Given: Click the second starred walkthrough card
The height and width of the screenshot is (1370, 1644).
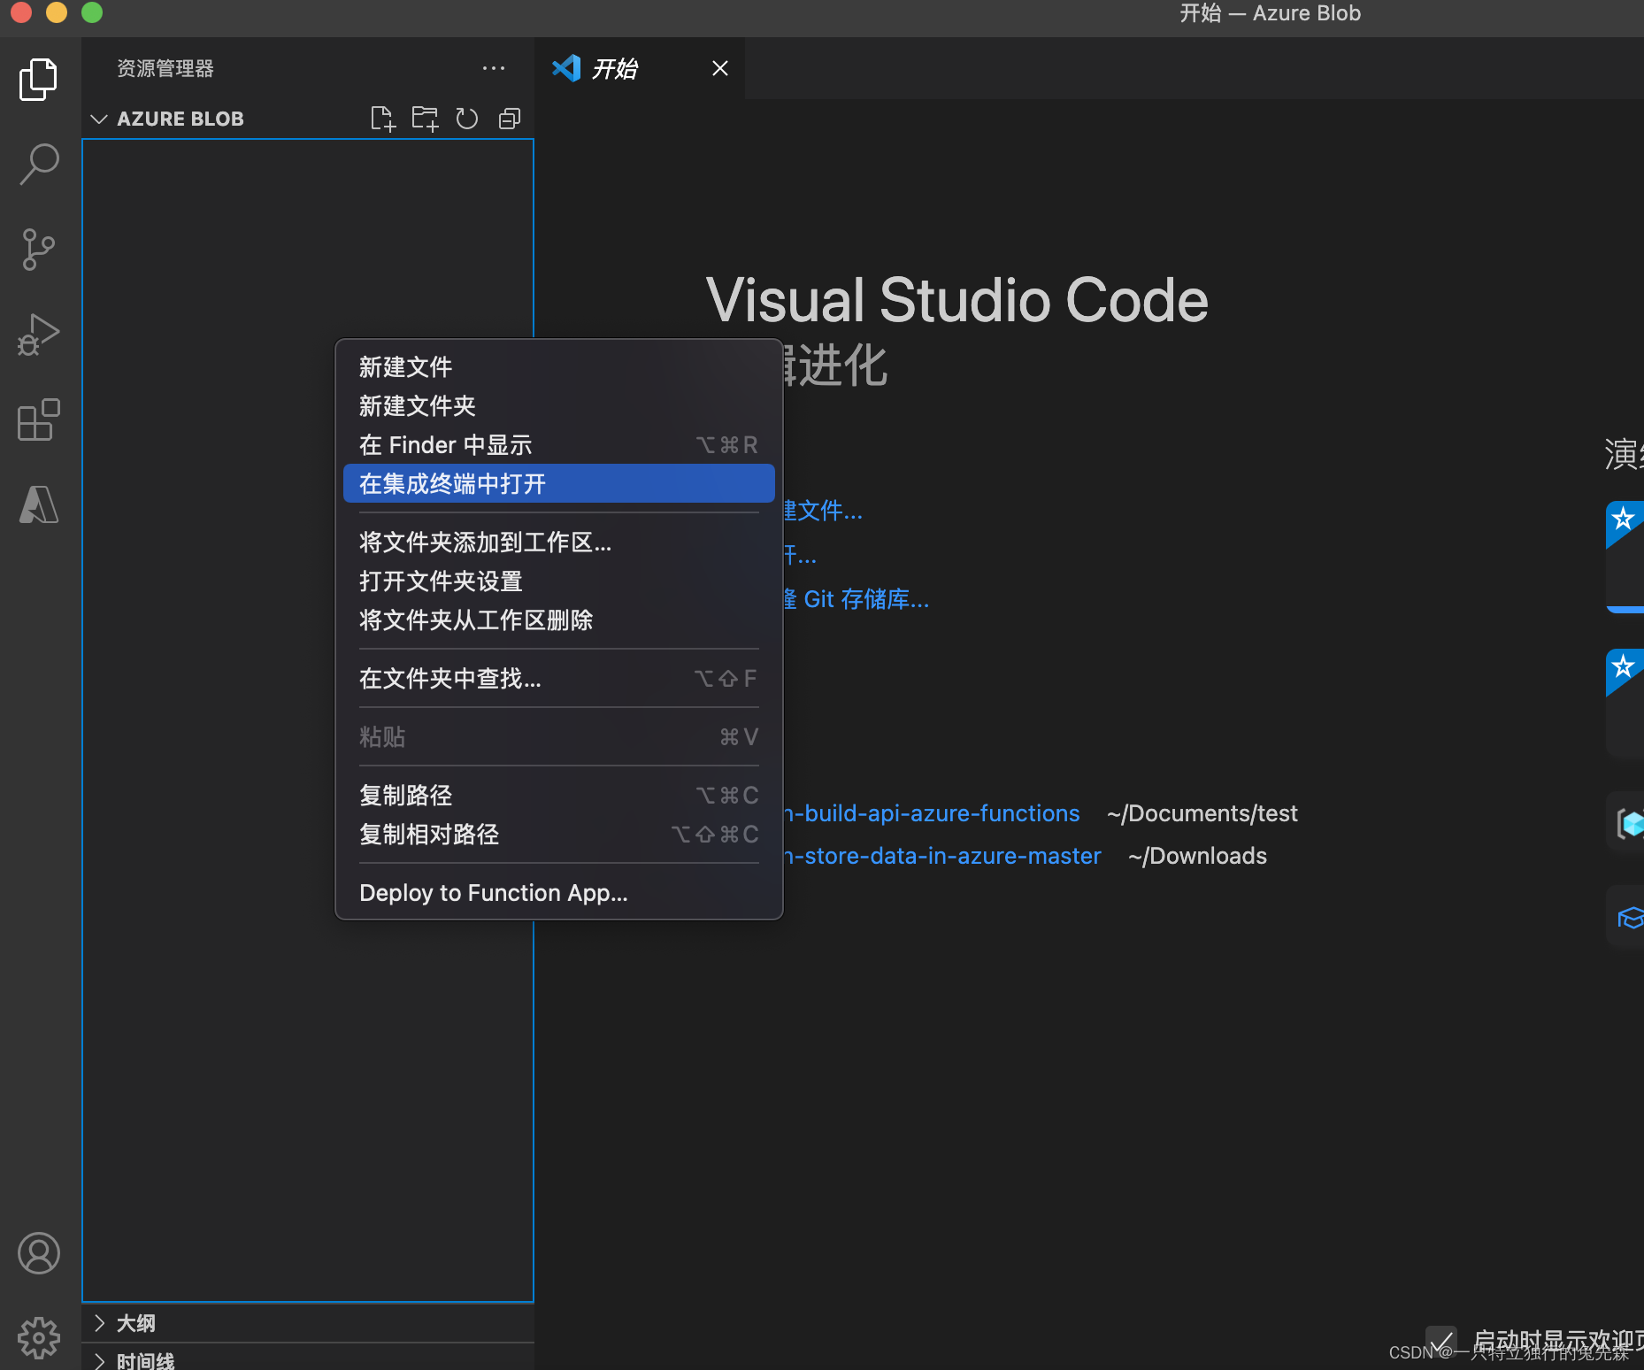Looking at the screenshot, I should coord(1625,704).
